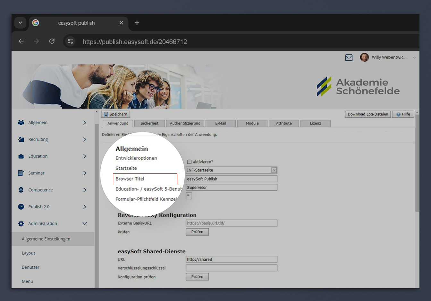Toggle the Entwickleroptionen aktivieren checkbox
The image size is (431, 301).
pyautogui.click(x=189, y=162)
